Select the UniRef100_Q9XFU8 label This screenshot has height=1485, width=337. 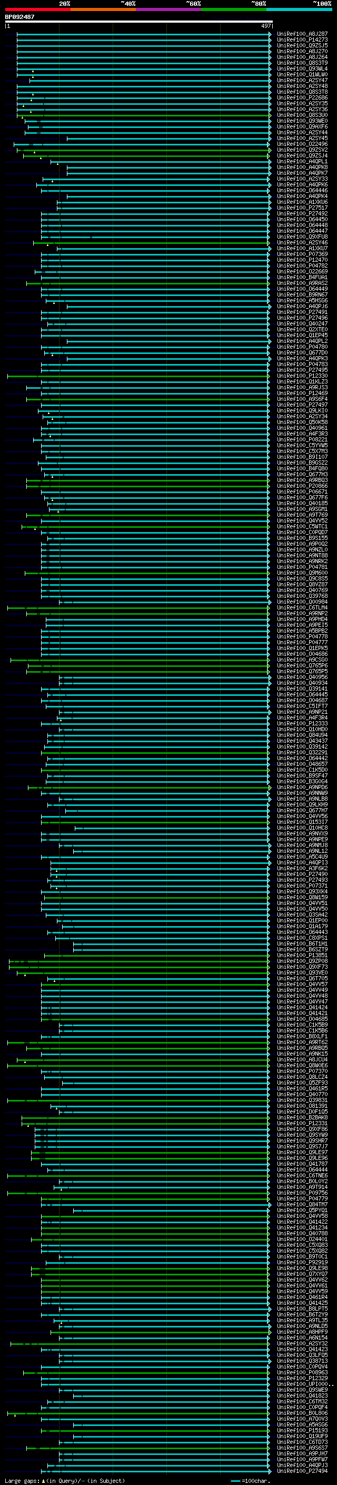click(302, 237)
